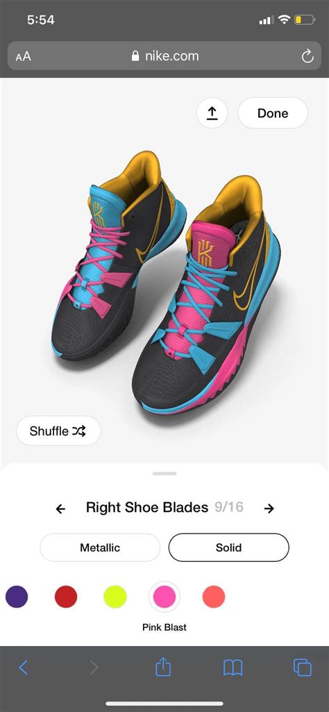Pick the coral orange swatch

[214, 597]
